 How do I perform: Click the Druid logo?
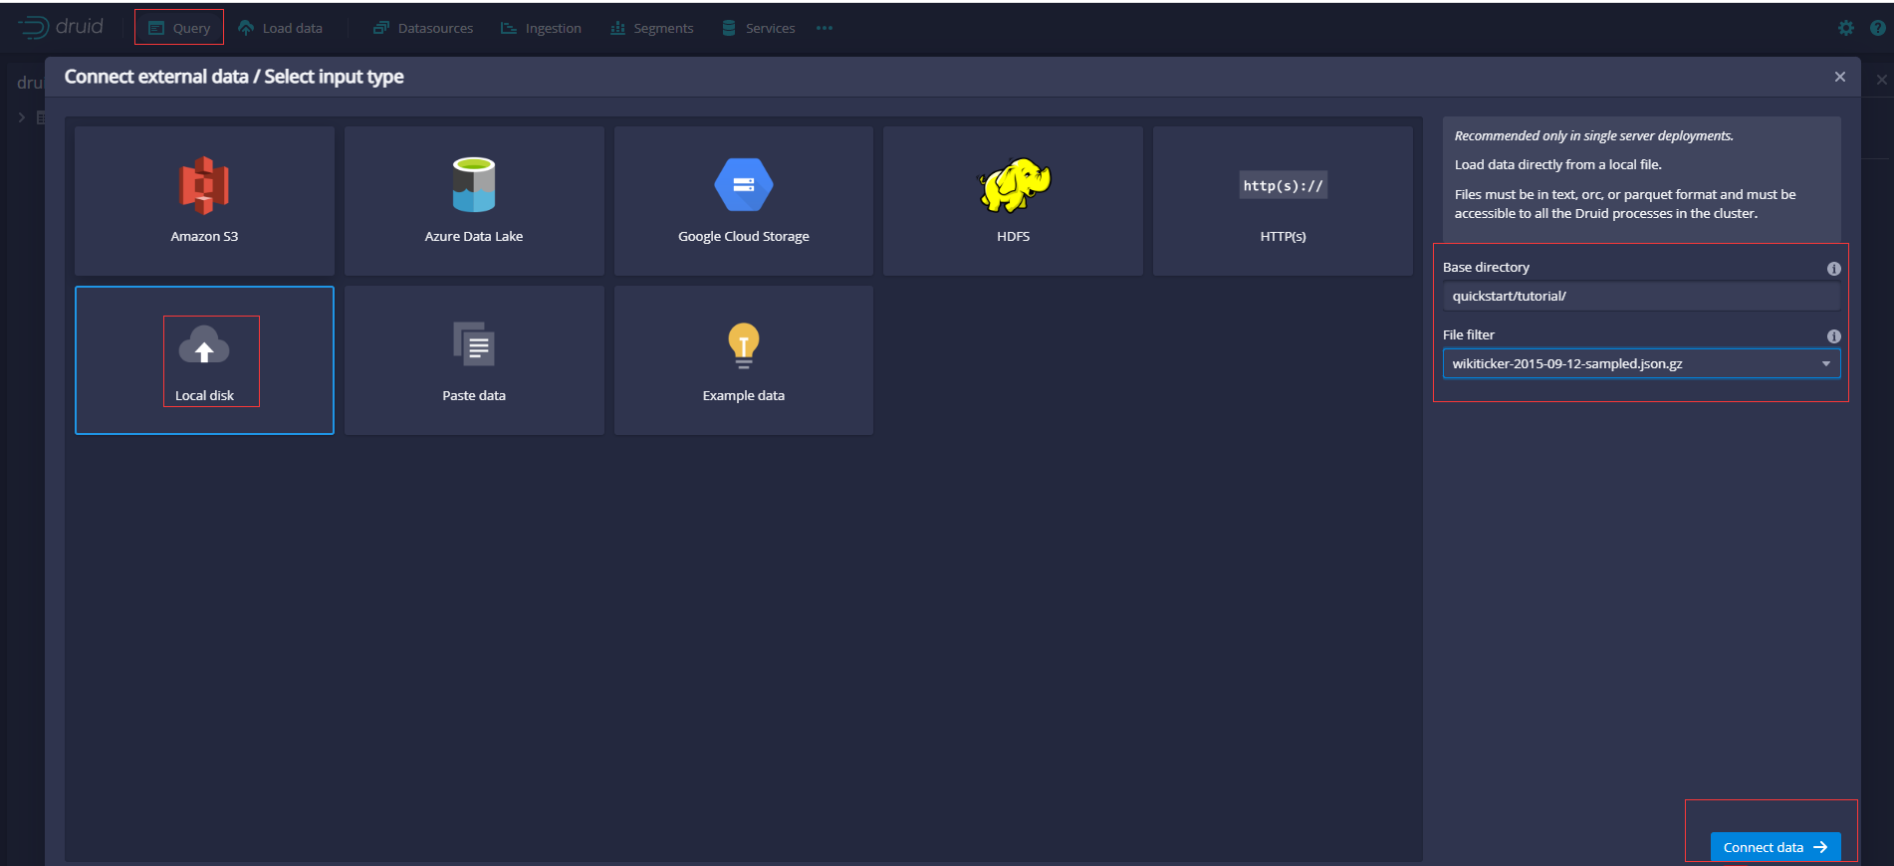[x=61, y=27]
